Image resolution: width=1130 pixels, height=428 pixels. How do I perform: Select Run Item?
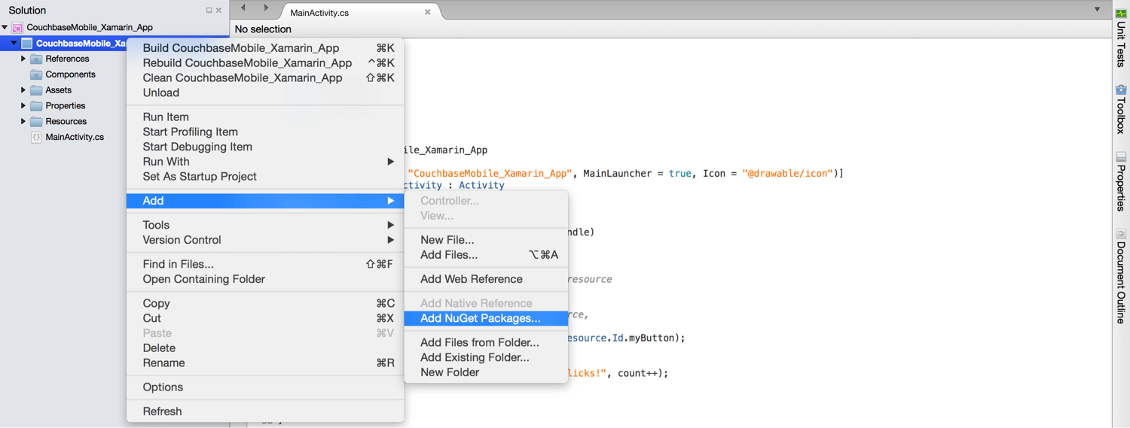[x=265, y=117]
